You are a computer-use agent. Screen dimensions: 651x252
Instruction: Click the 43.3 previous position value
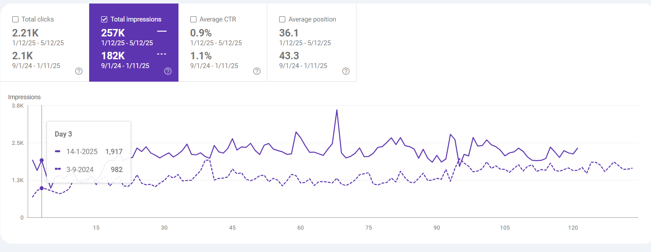click(x=290, y=56)
